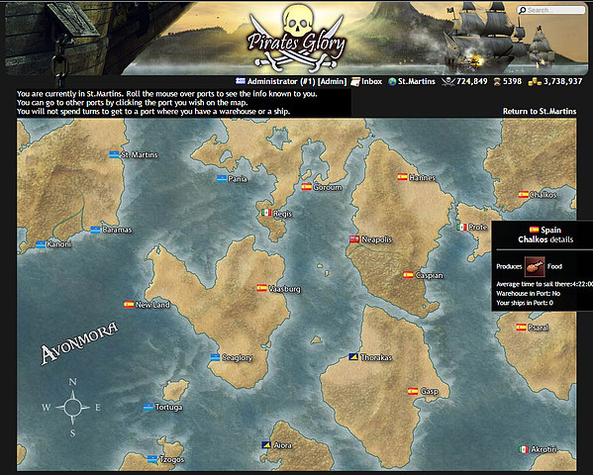Click the Prote port flag icon
The width and height of the screenshot is (593, 475).
(x=461, y=227)
